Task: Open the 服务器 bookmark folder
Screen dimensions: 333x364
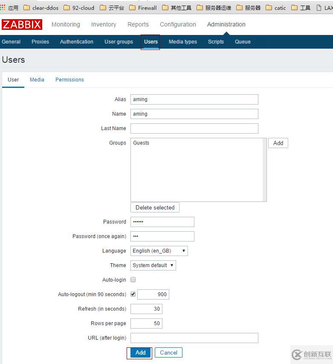Action: pyautogui.click(x=248, y=8)
